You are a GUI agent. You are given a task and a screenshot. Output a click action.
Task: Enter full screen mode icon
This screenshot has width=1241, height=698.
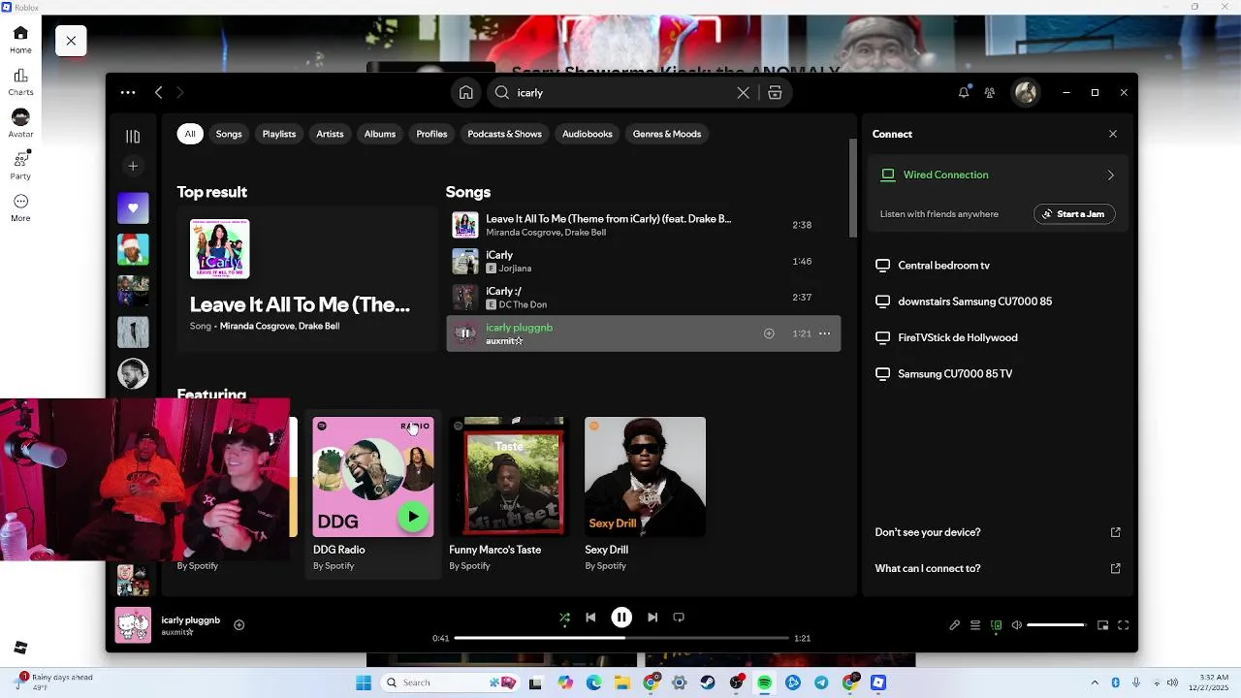point(1124,625)
